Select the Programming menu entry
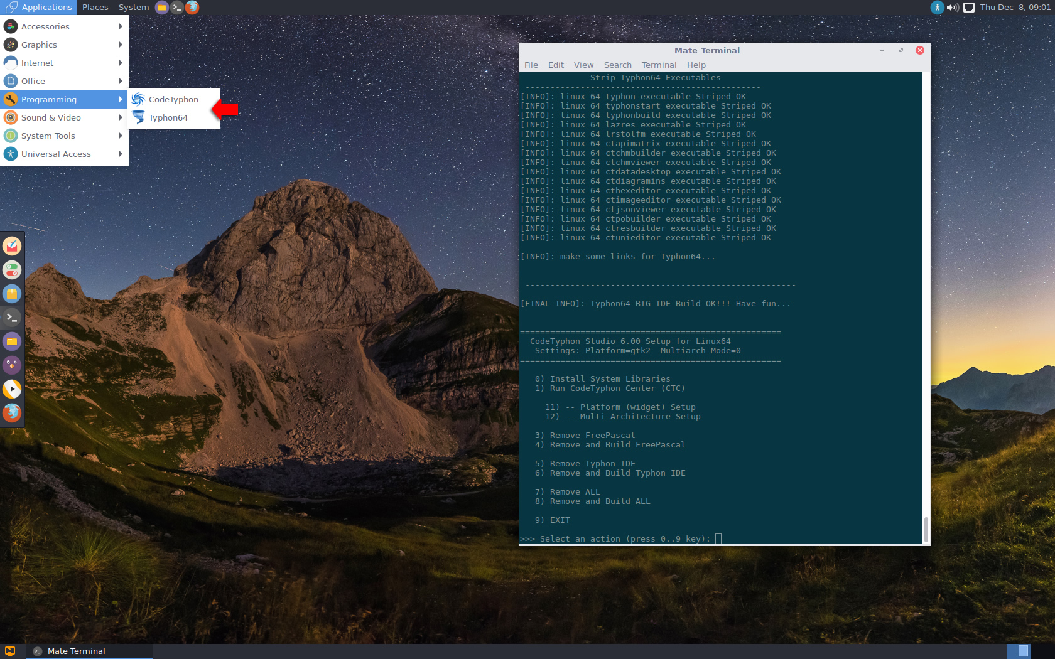Screen dimensions: 1055x659 (64, 99)
